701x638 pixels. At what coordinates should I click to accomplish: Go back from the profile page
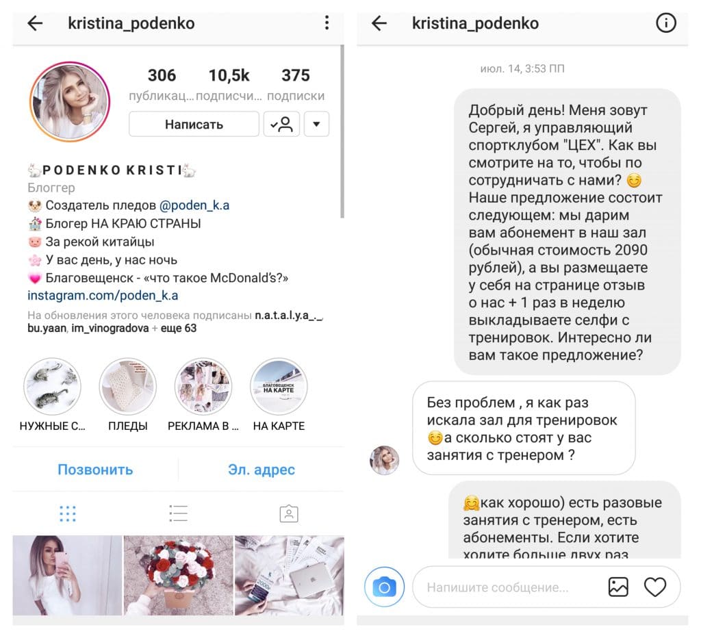(35, 23)
